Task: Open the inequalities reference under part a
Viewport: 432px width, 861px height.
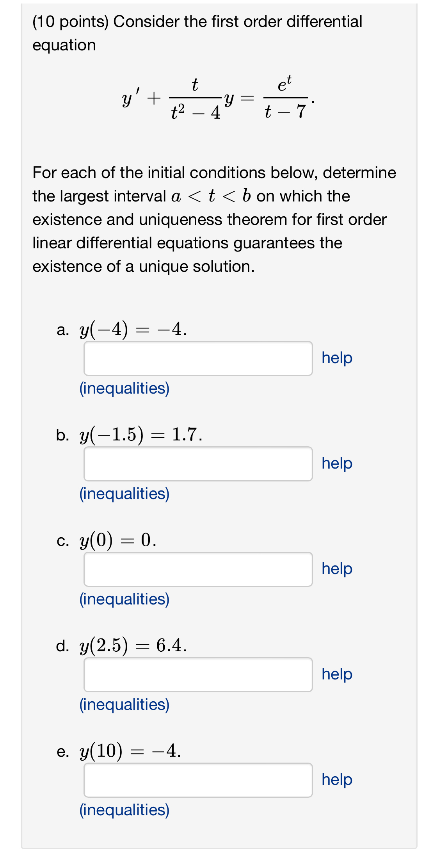Action: [x=124, y=388]
